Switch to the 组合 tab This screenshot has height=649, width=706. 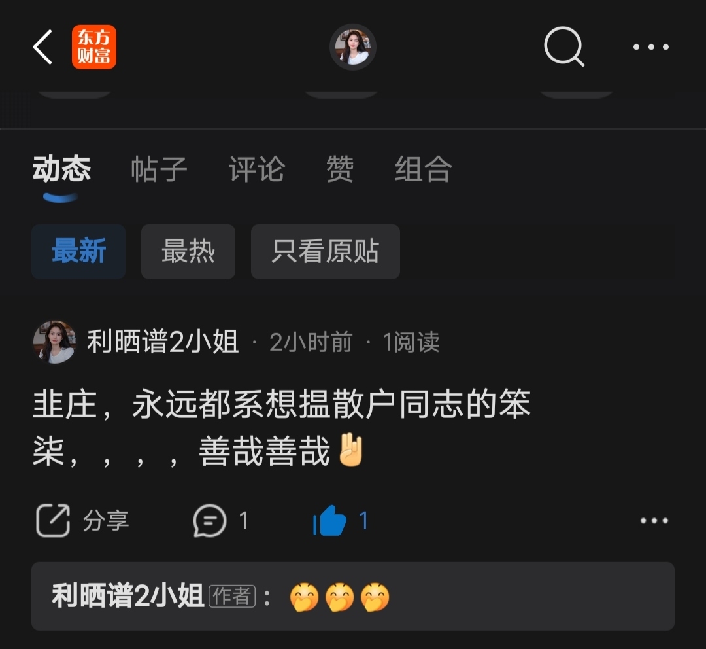pos(423,169)
